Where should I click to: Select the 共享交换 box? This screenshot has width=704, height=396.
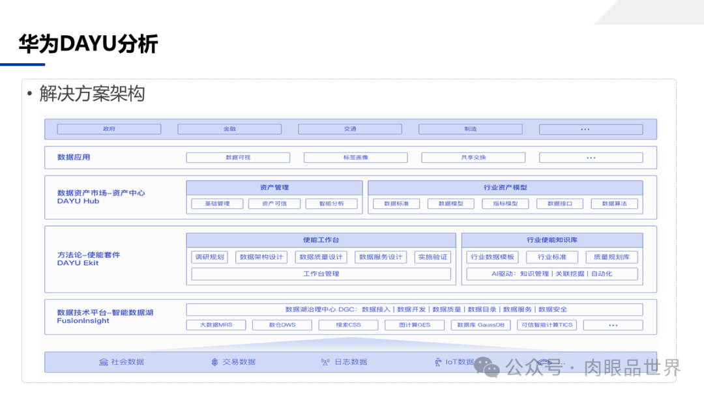tap(473, 158)
